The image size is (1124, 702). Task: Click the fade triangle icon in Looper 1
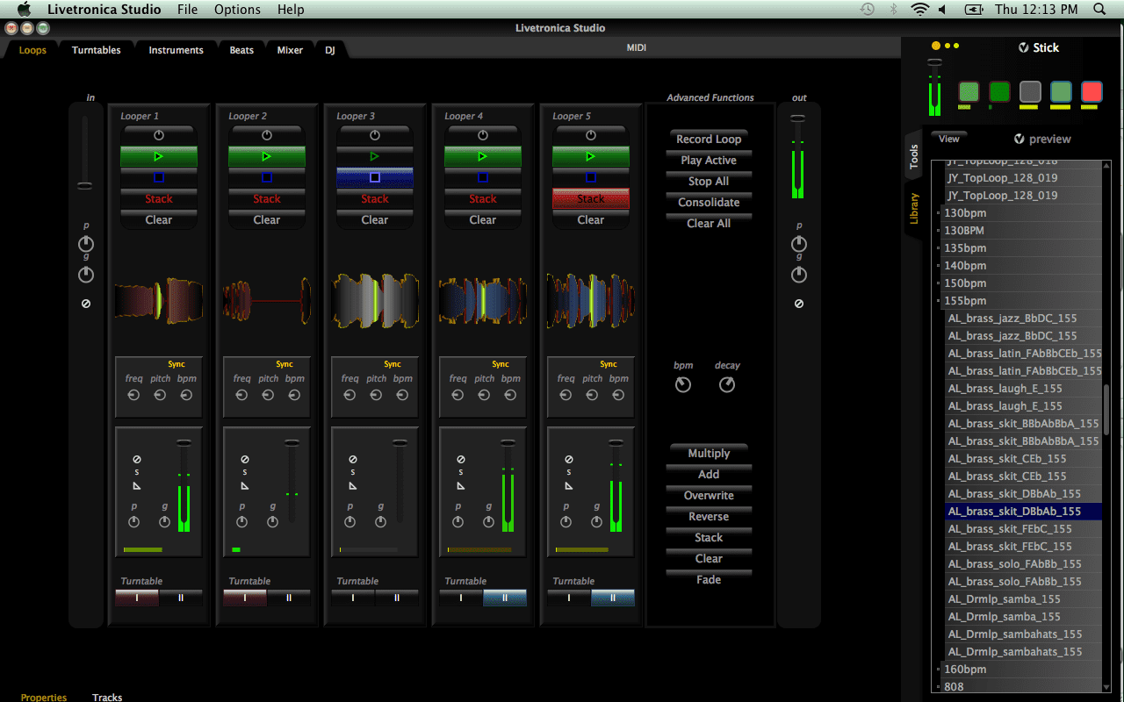click(x=137, y=486)
